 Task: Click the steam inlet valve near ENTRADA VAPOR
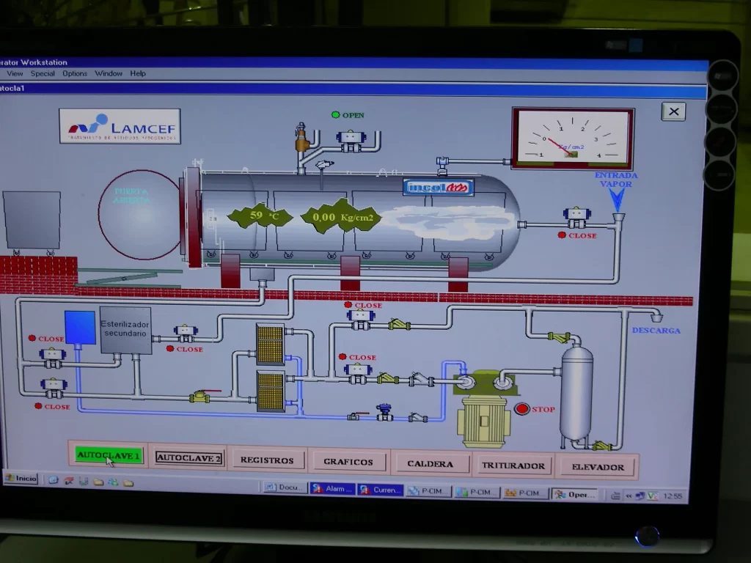point(576,216)
